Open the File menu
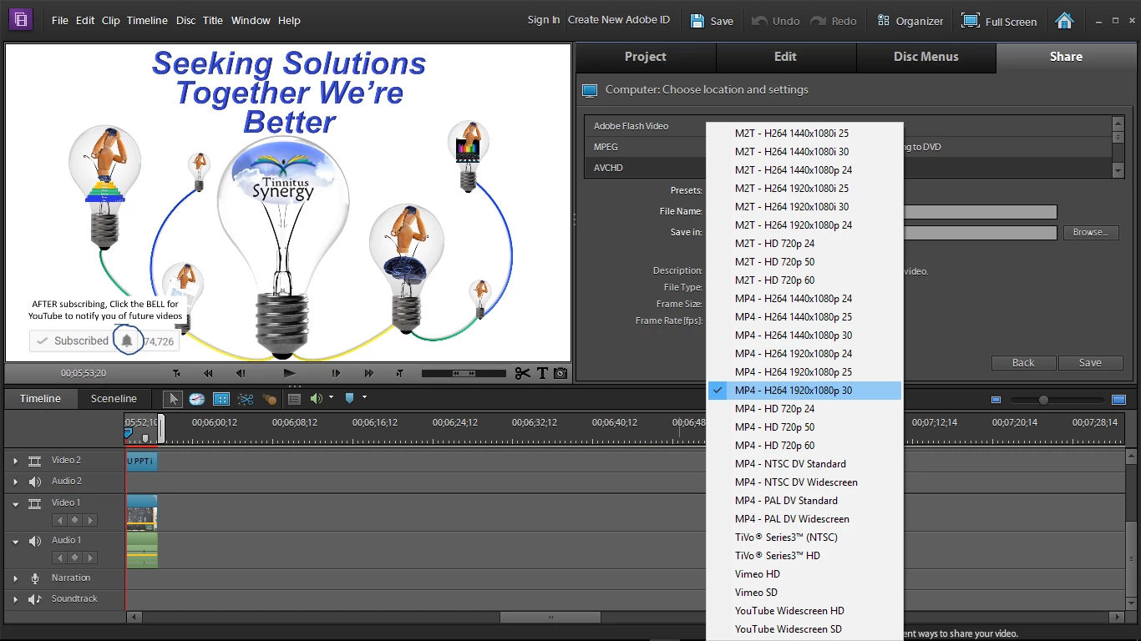 tap(60, 21)
